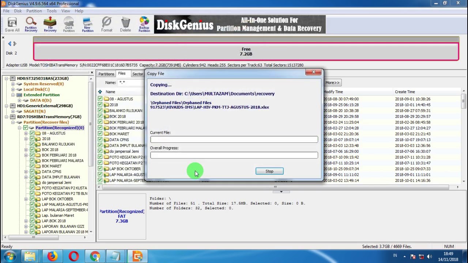This screenshot has height=263, width=468.
Task: Open the Tools menu
Action: (52, 11)
